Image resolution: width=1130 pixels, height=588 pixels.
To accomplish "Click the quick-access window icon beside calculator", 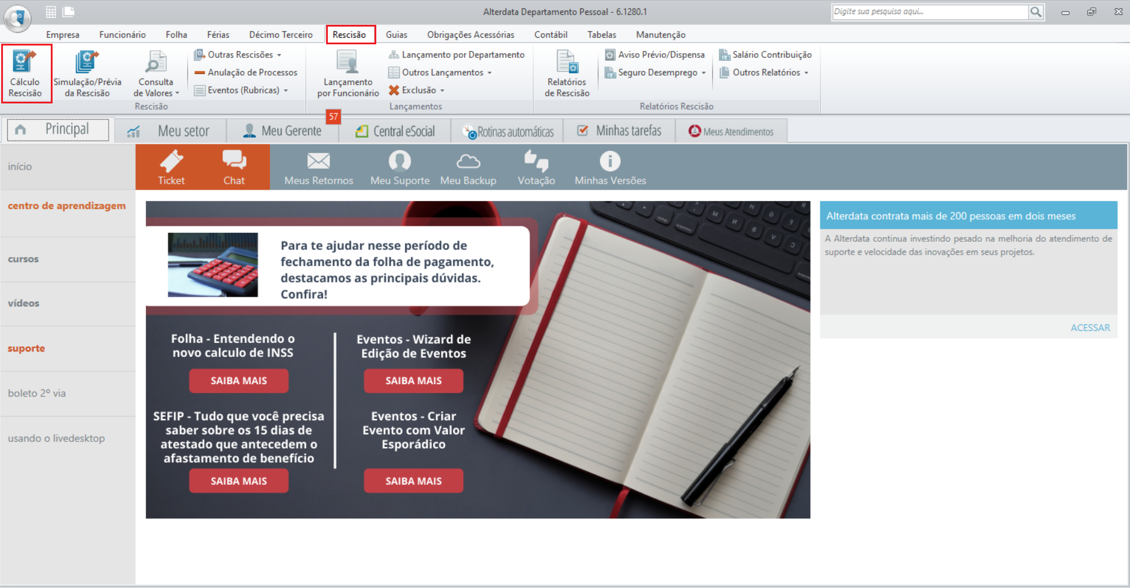I will click(69, 12).
